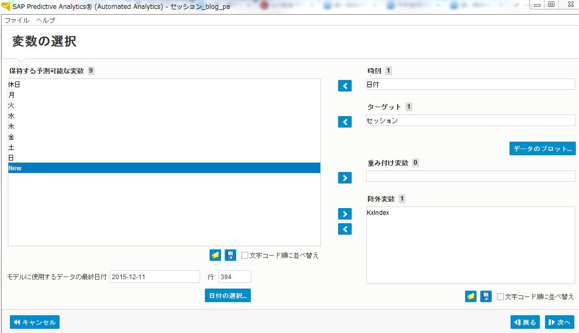
Task: Click the ターゲット field containing セッション
Action: click(470, 120)
